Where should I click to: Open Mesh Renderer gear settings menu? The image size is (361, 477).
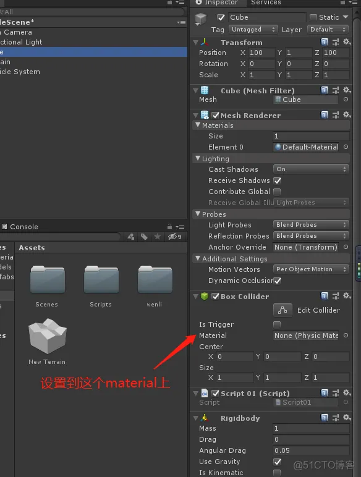click(x=347, y=115)
